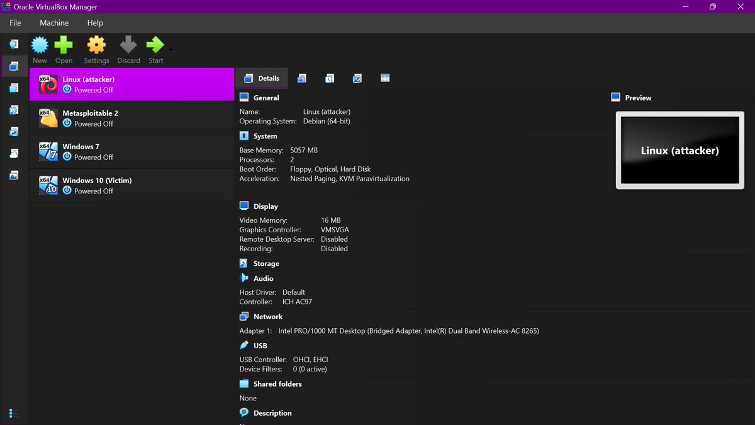Open the Help menu
This screenshot has height=425, width=755.
coord(95,23)
